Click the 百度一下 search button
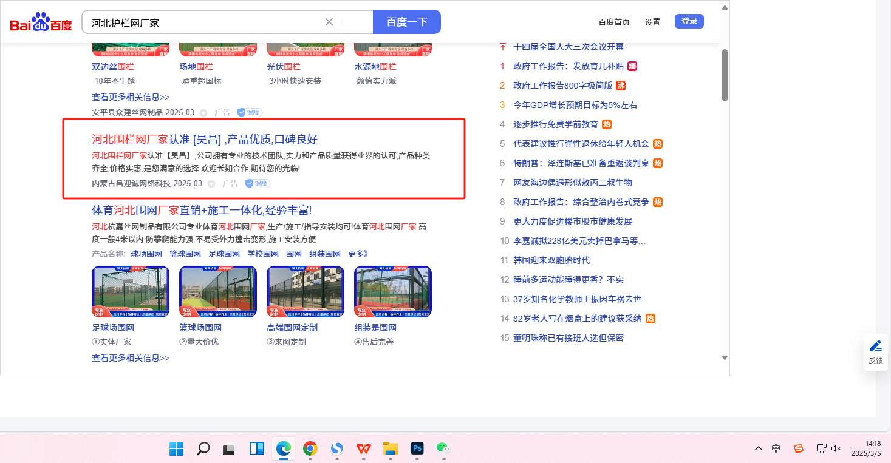This screenshot has height=463, width=891. pyautogui.click(x=406, y=22)
